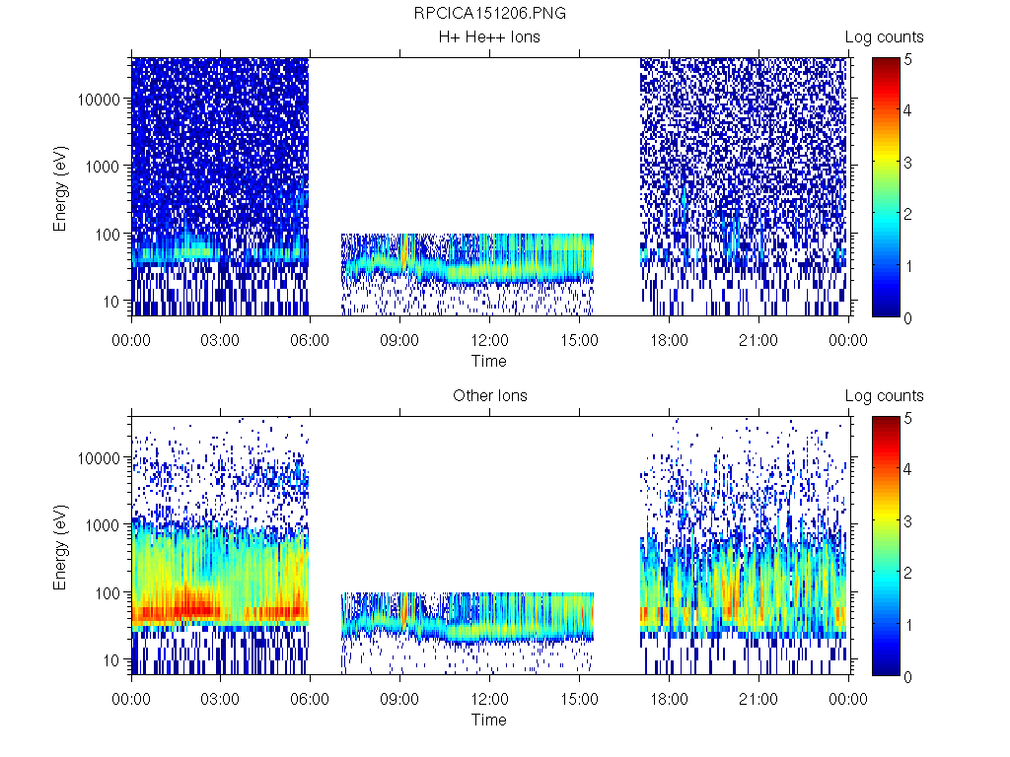Click the 4 label on Other Ions colorbar
The image size is (1010, 757).
click(x=908, y=469)
